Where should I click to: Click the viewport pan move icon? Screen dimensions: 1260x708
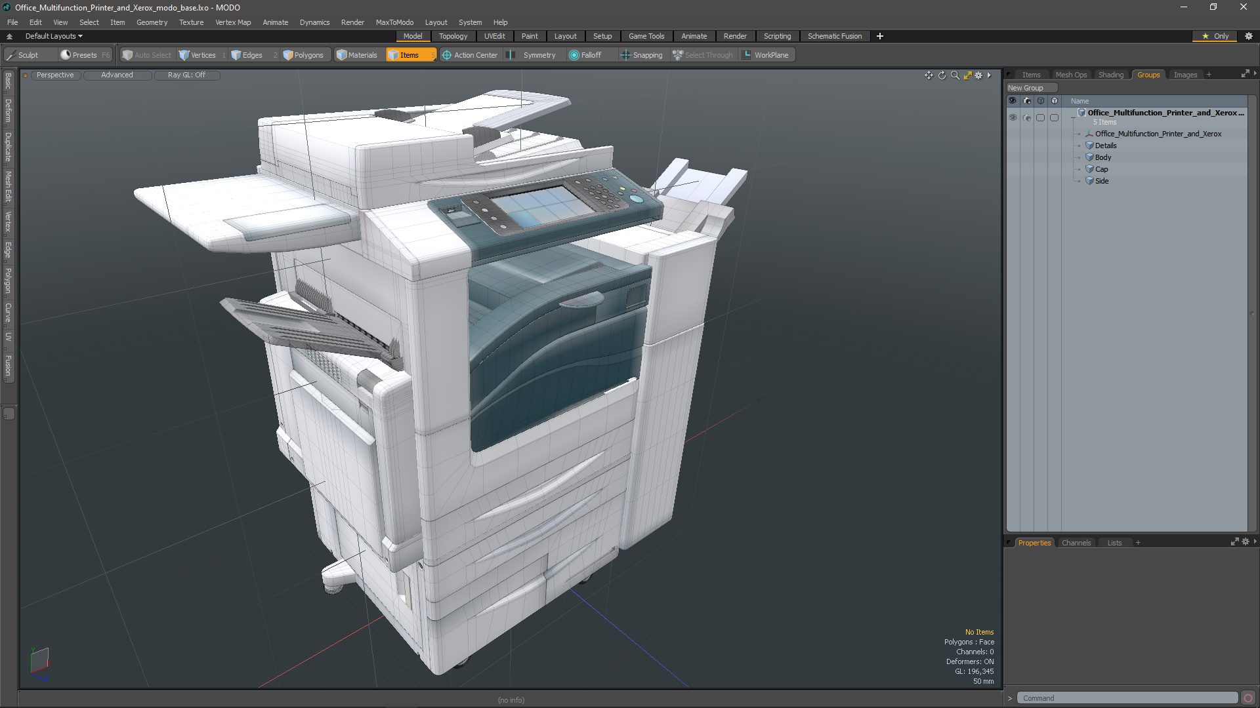pos(929,75)
